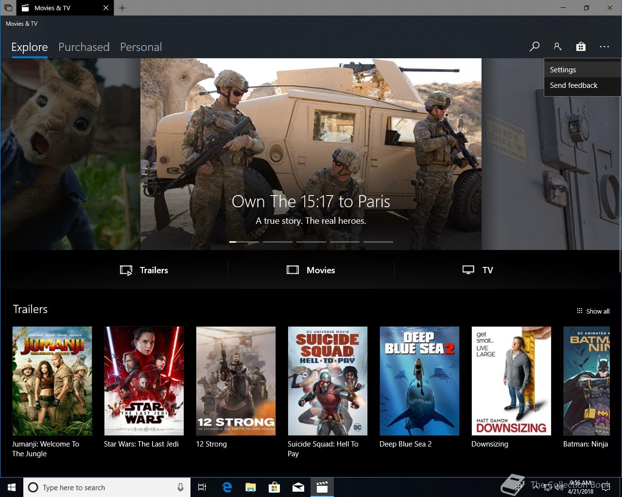Open the 12 Strong poster
Screen dimensions: 622x497
[236, 381]
